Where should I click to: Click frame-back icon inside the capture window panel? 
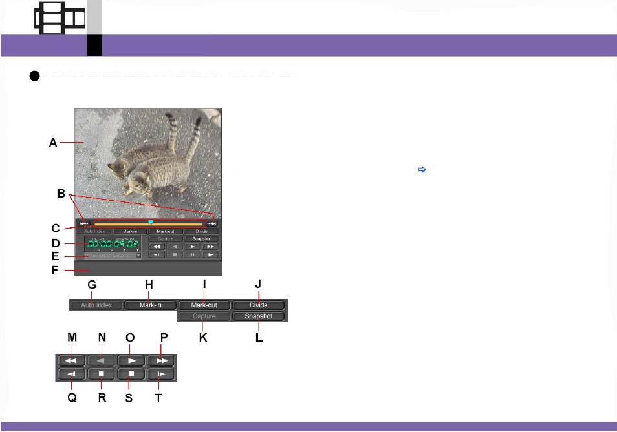click(x=157, y=254)
